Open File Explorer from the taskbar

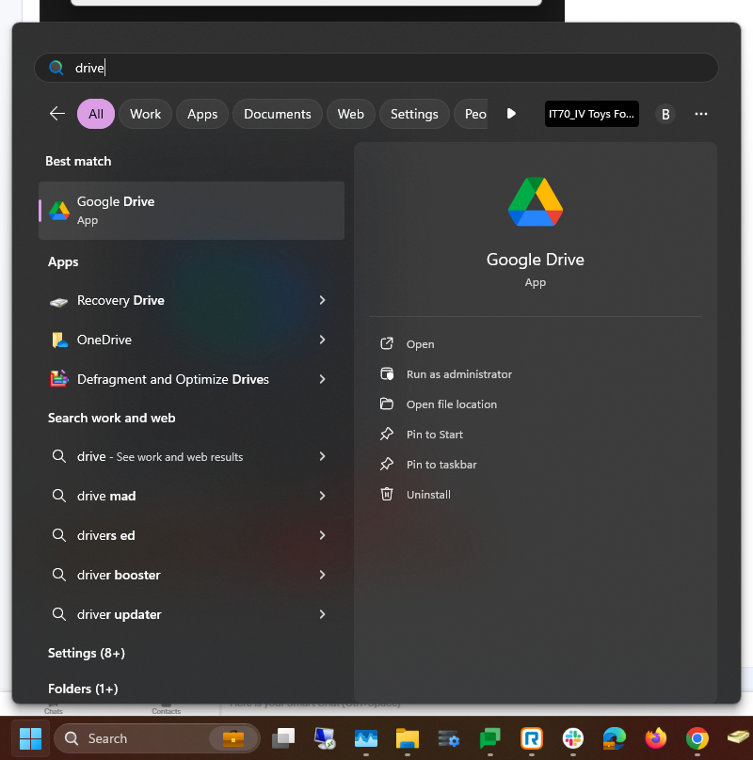tap(407, 738)
